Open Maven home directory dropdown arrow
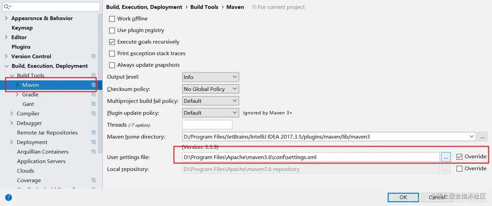The image size is (492, 206). point(472,137)
